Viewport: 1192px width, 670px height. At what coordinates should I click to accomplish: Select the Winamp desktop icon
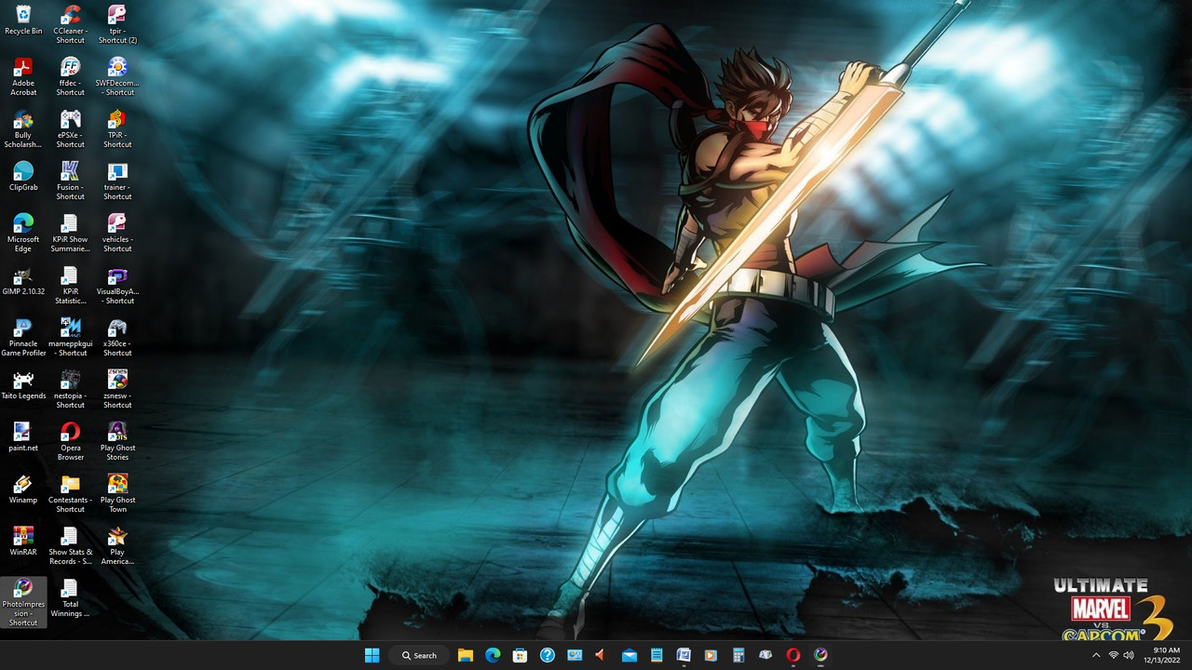[x=23, y=489]
